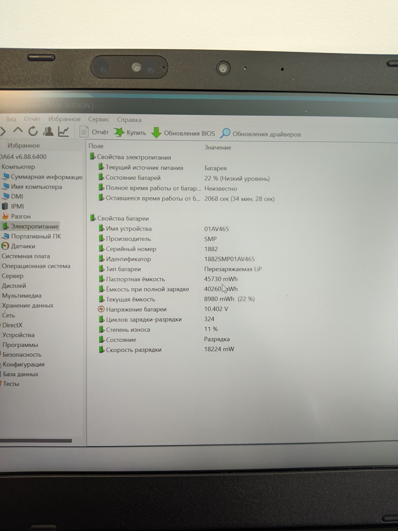Click the Текущая ёмкость 8980 mWh row

coord(176,299)
